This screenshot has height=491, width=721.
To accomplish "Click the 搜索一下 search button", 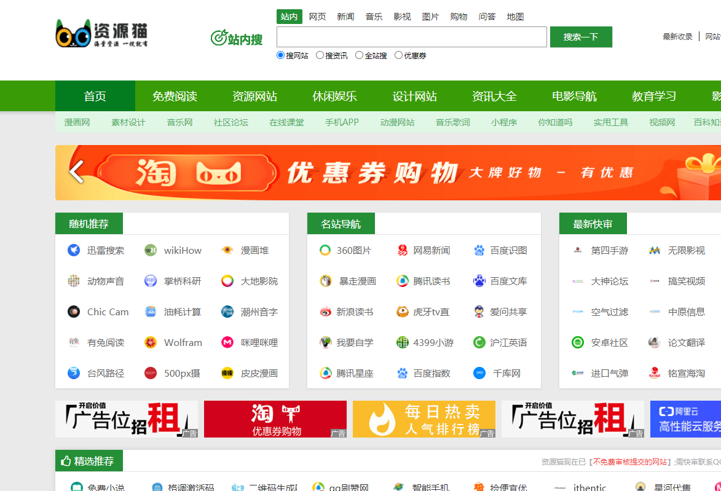I will [581, 37].
